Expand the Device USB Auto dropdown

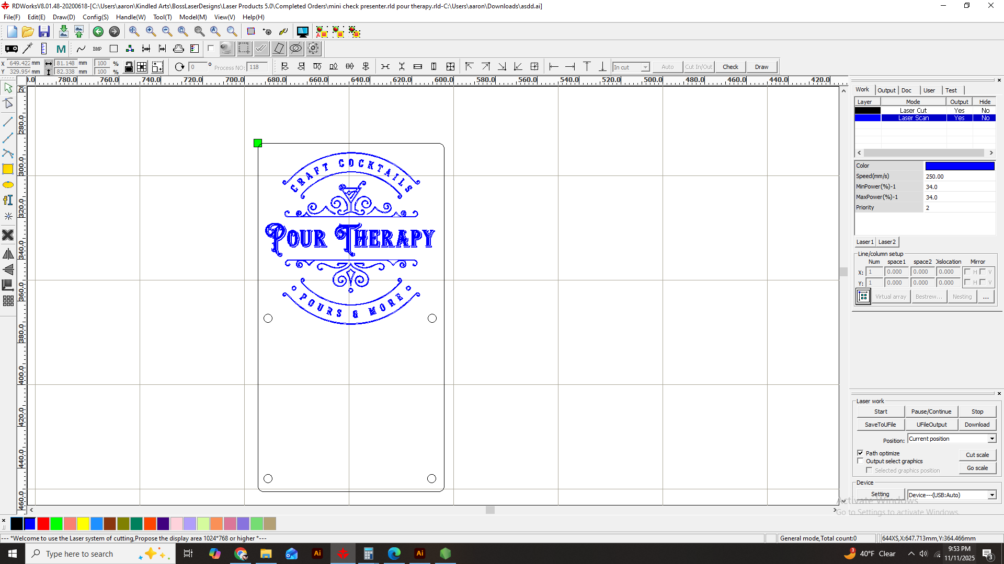click(991, 495)
